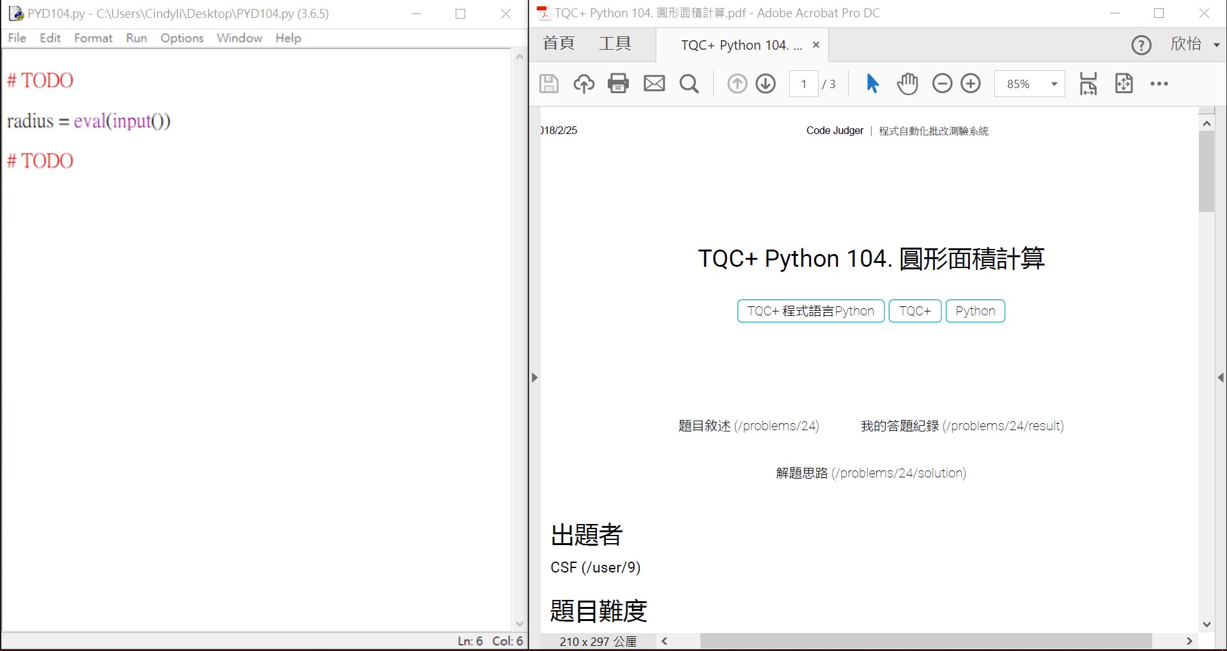
Task: Switch to the 首頁 tab
Action: click(x=559, y=43)
